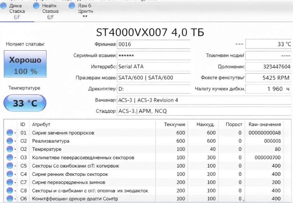This screenshot has height=203, width=293.
Task: Click current value 600 in row 01
Action: coord(181,133)
